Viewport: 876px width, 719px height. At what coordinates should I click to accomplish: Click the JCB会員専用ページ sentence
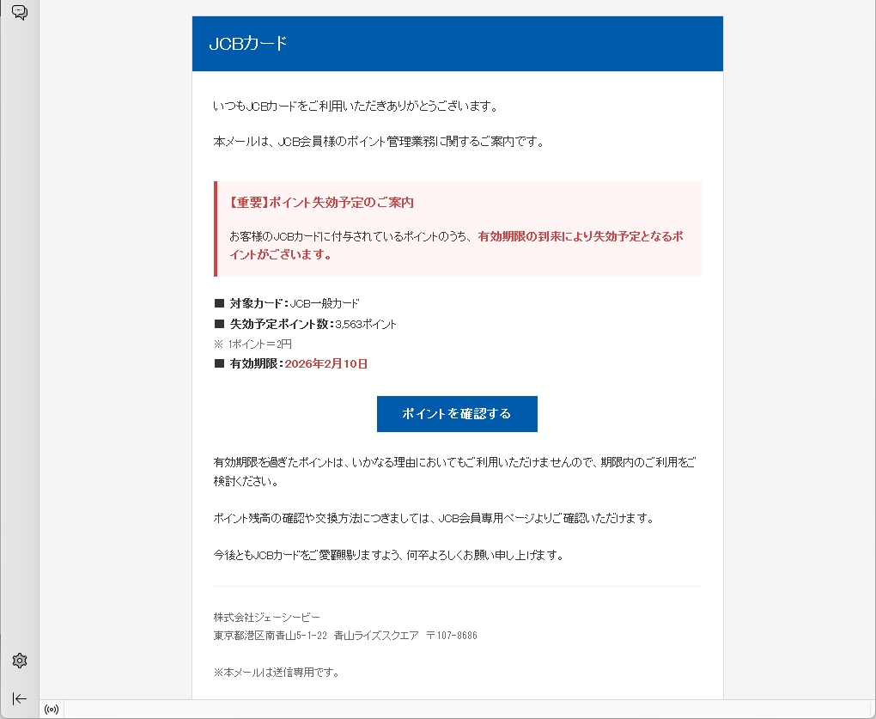(434, 519)
